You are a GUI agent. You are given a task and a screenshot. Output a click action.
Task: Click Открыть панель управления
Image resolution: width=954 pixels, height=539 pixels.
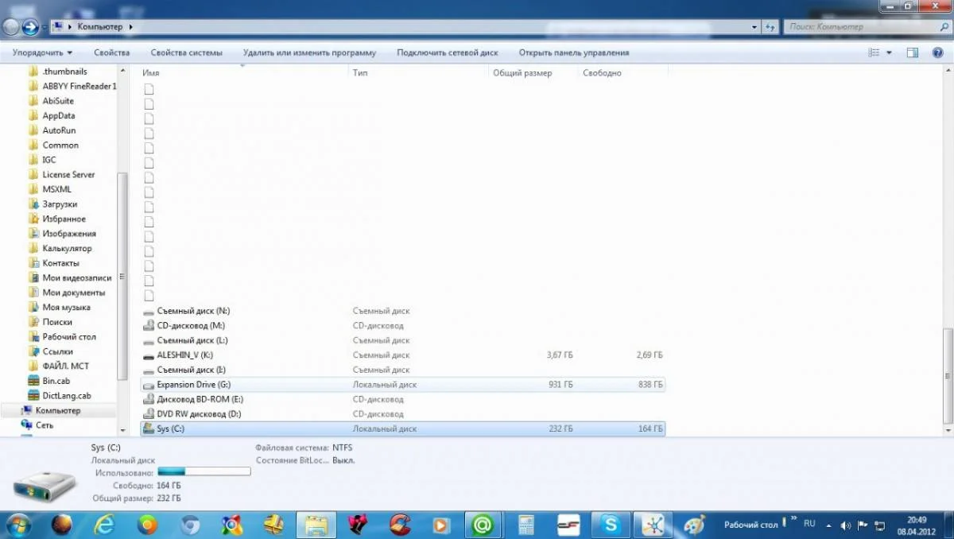click(x=574, y=52)
